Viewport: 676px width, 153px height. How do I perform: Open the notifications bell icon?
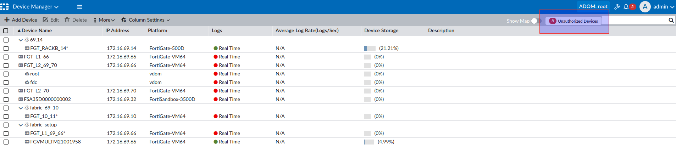pos(626,7)
